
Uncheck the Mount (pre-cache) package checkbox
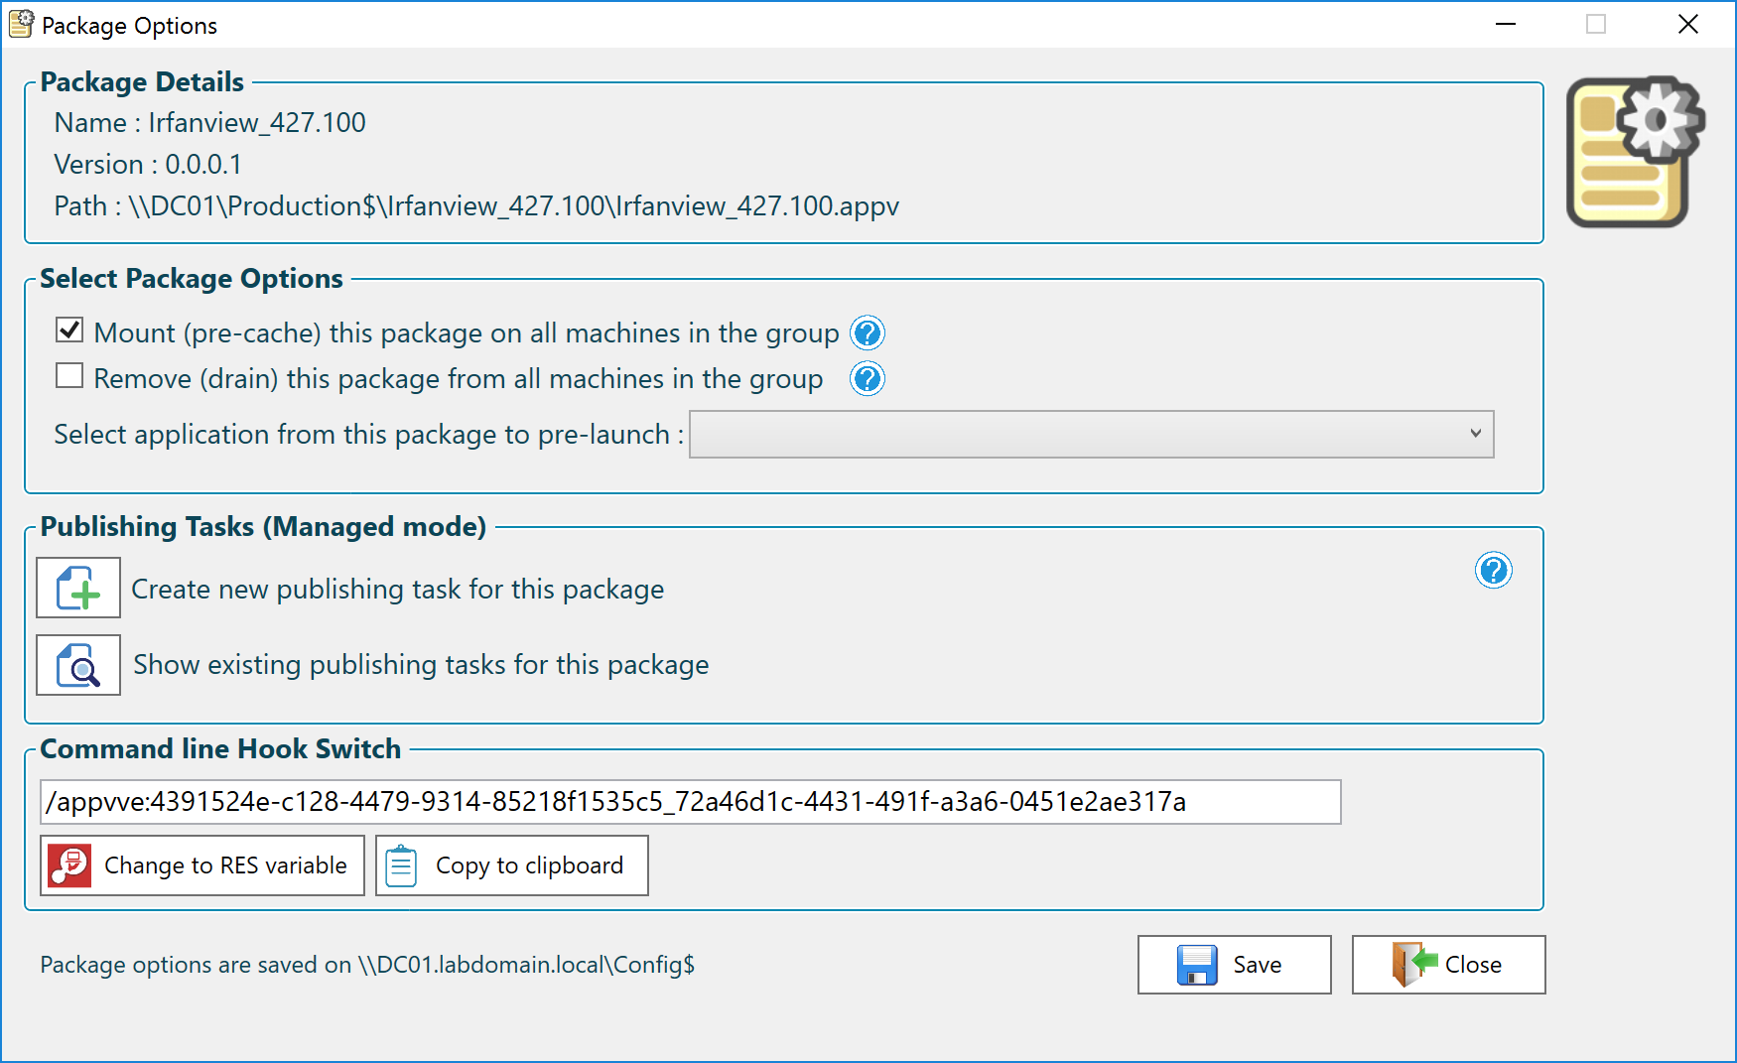[x=69, y=331]
